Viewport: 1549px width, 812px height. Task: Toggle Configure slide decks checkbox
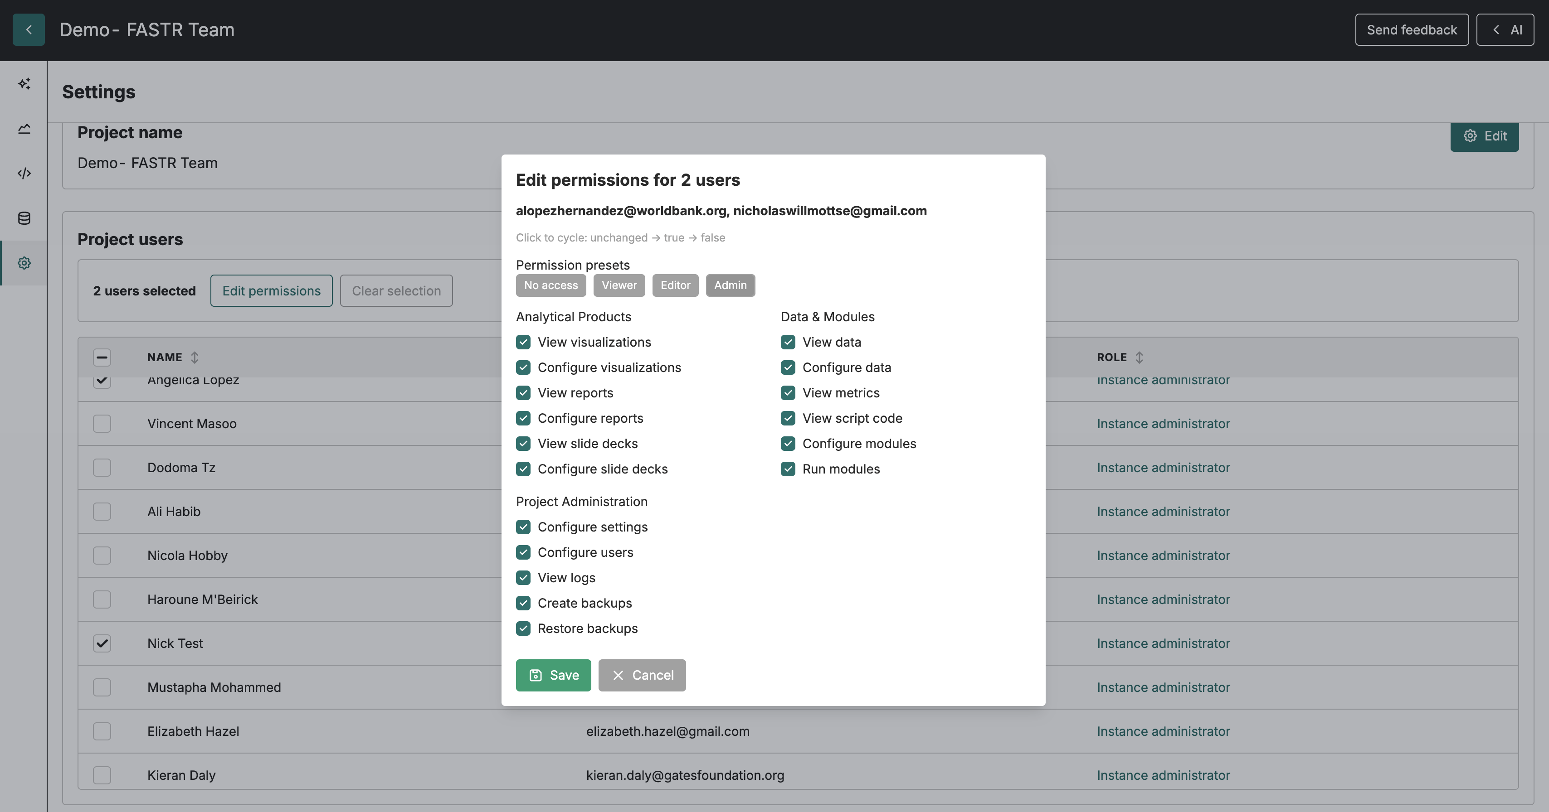point(523,469)
